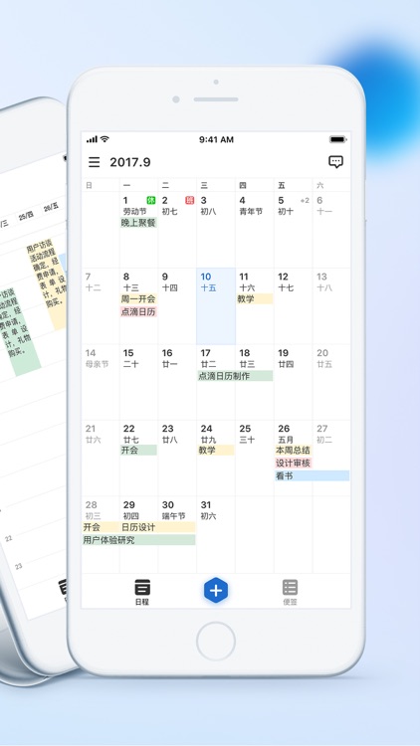420x746 pixels.
Task: Open the 本周总结 event
Action: pos(294,450)
